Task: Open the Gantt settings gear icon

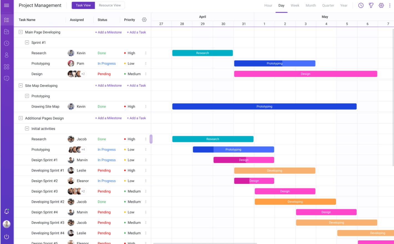Action: click(x=381, y=5)
